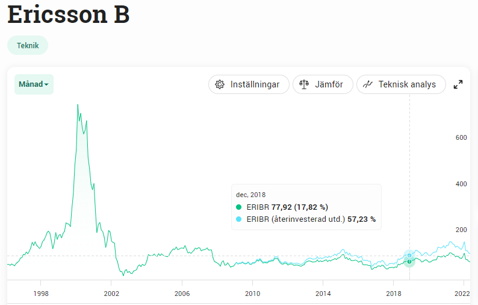This screenshot has width=478, height=305.
Task: Select the 2014 tick on time axis
Action: (x=323, y=293)
